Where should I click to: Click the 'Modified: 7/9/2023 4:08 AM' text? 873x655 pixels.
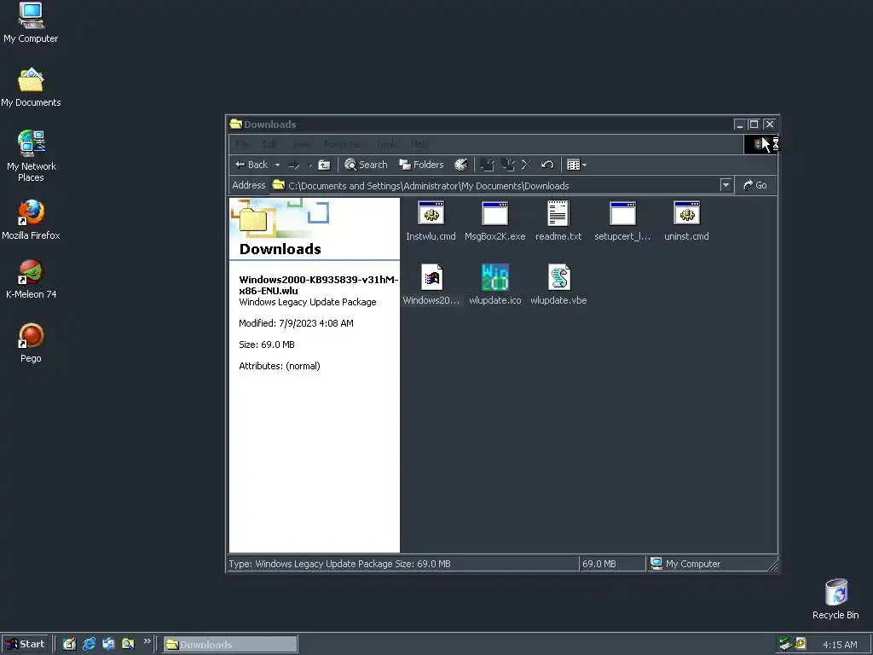click(296, 323)
